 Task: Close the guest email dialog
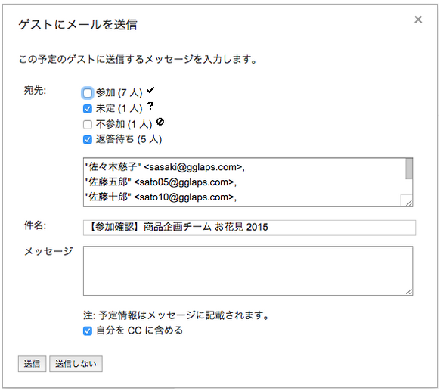tap(418, 20)
